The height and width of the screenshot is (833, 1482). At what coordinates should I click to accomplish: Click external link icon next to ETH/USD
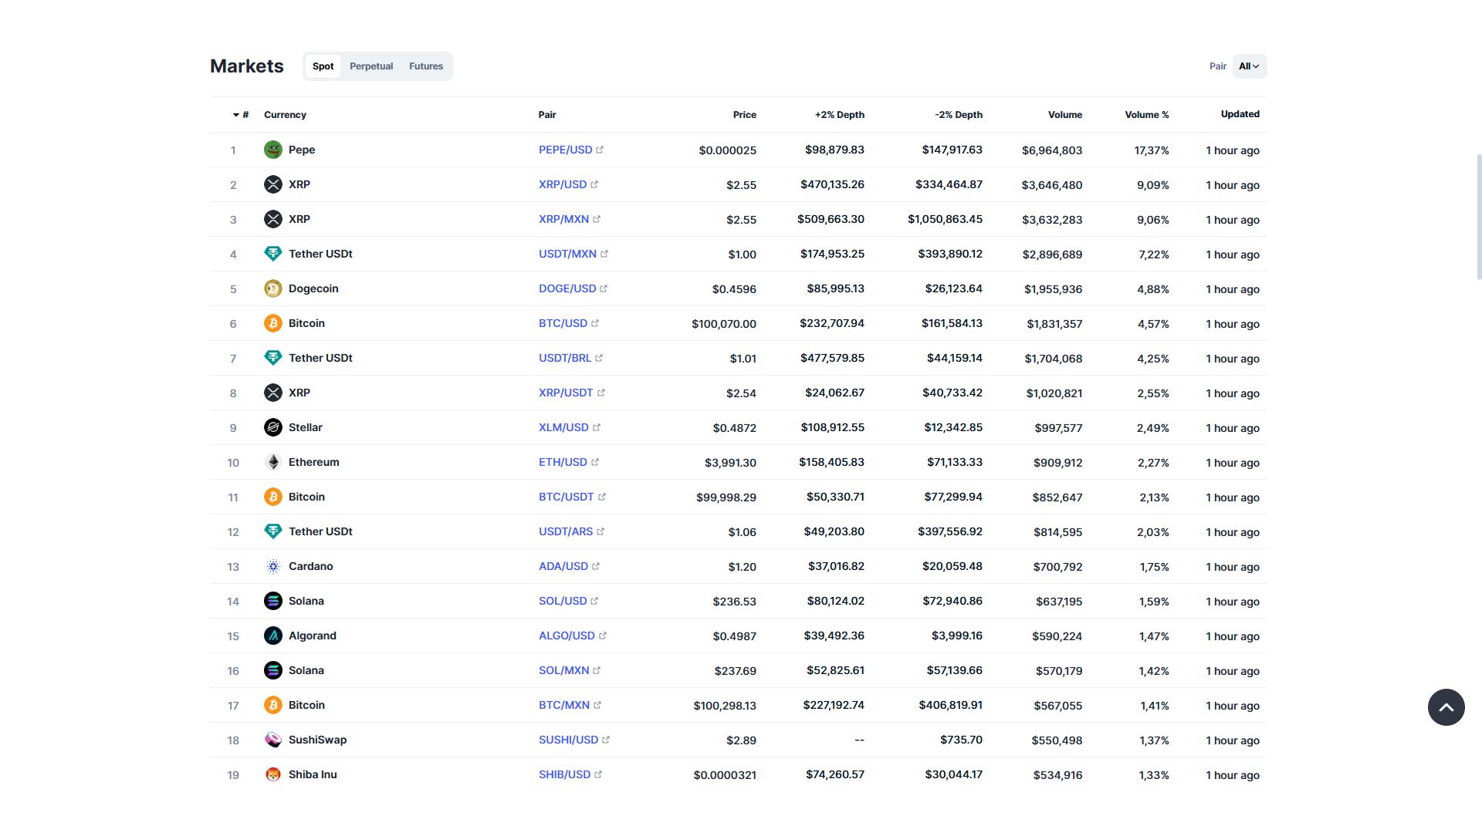click(x=595, y=462)
